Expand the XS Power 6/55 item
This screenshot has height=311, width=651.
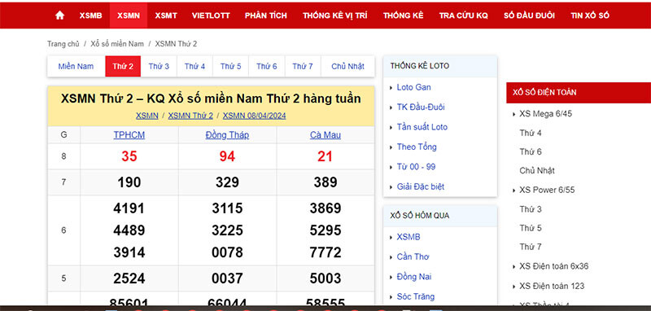[547, 191]
